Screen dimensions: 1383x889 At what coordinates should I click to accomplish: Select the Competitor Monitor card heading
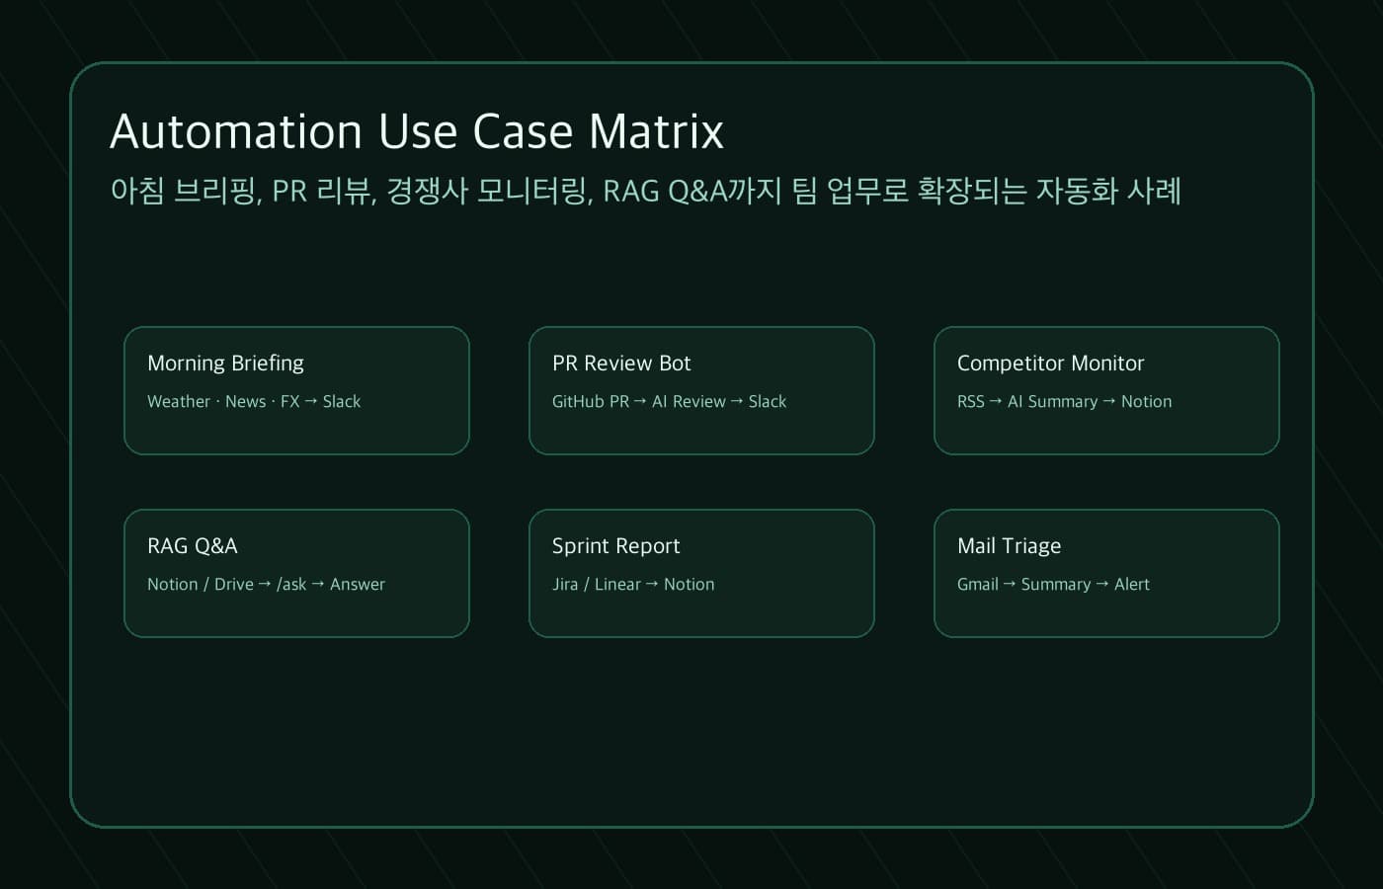click(x=1050, y=364)
